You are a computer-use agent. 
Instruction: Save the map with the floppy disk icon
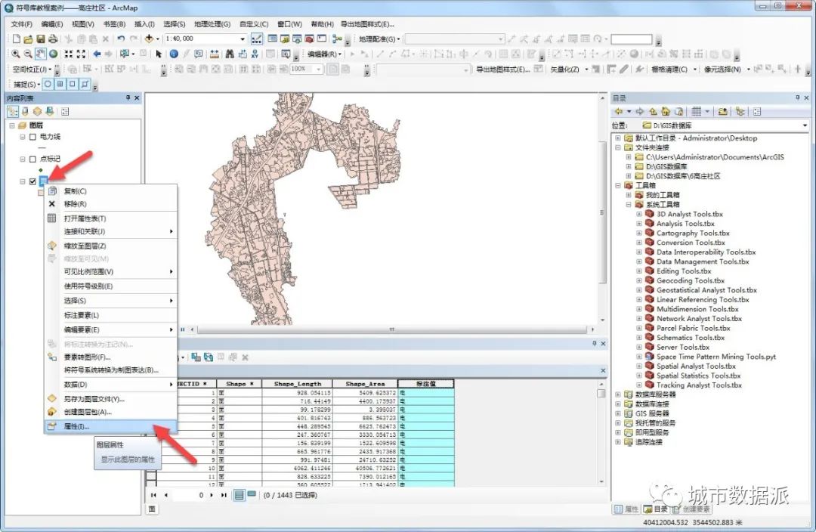[x=41, y=39]
